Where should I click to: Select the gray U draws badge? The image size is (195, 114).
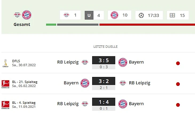tap(89, 15)
